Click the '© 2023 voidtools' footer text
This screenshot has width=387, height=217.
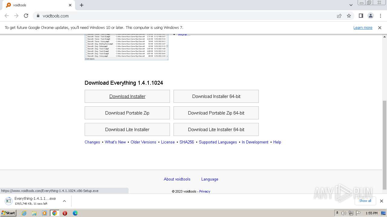coord(184,191)
